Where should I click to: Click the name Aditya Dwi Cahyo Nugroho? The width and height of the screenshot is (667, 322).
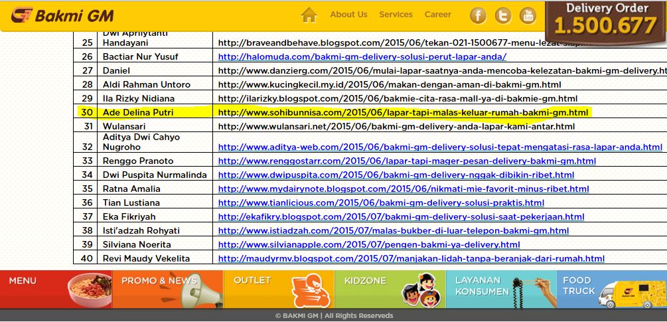141,142
